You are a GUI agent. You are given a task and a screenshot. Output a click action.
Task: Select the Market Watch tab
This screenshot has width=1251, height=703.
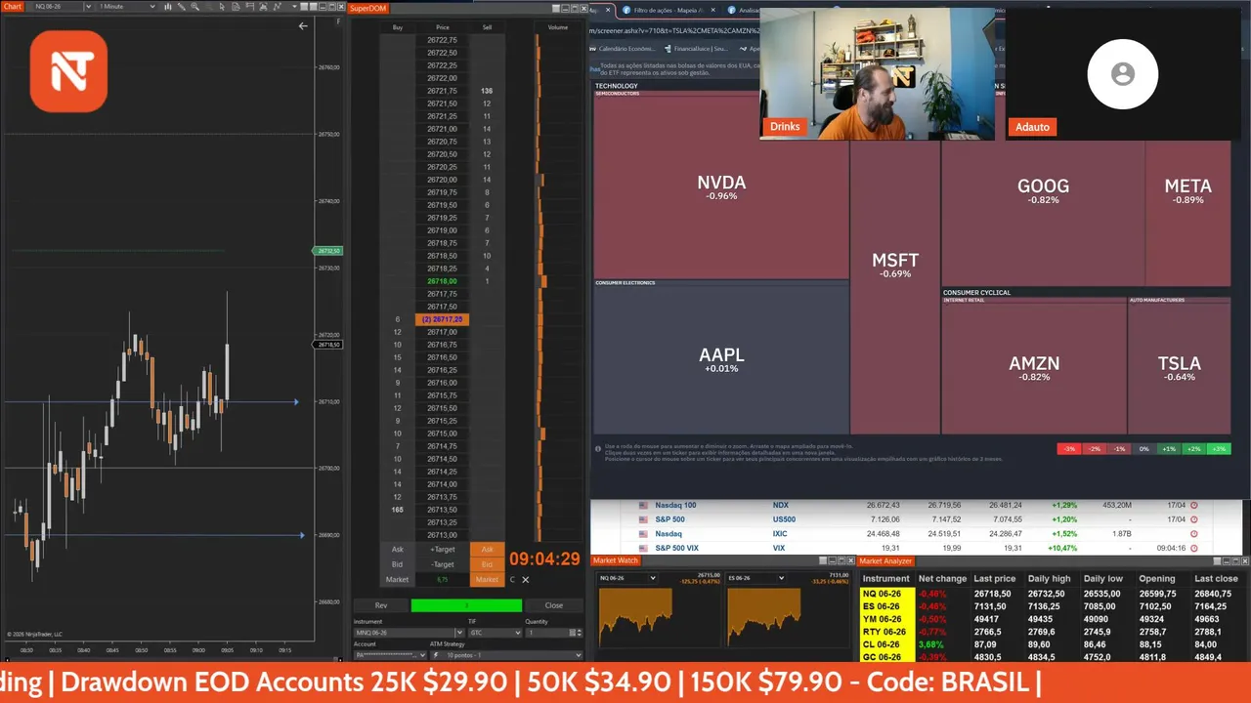pos(616,560)
